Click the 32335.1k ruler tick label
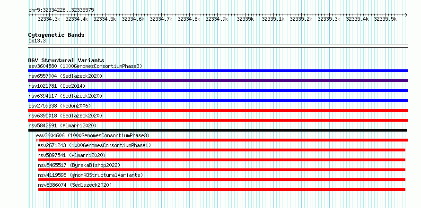Image resolution: width=421 pixels, height=208 pixels. [x=273, y=19]
